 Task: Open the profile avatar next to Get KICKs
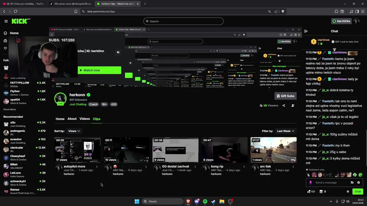point(356,21)
